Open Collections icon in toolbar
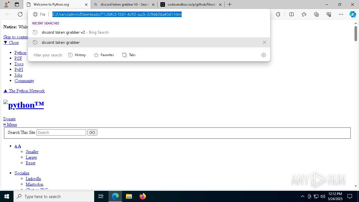 coord(316,14)
